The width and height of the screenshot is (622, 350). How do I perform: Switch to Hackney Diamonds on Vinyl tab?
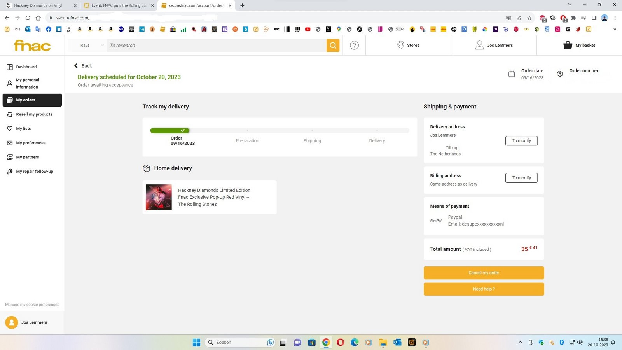point(39,5)
